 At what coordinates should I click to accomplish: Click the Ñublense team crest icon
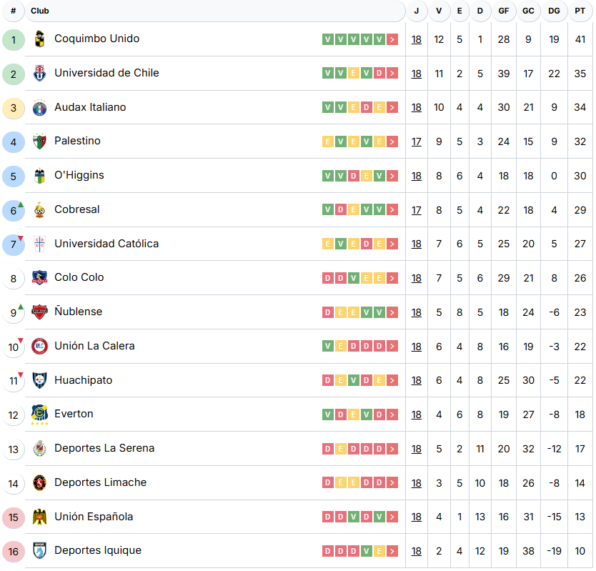click(x=40, y=312)
